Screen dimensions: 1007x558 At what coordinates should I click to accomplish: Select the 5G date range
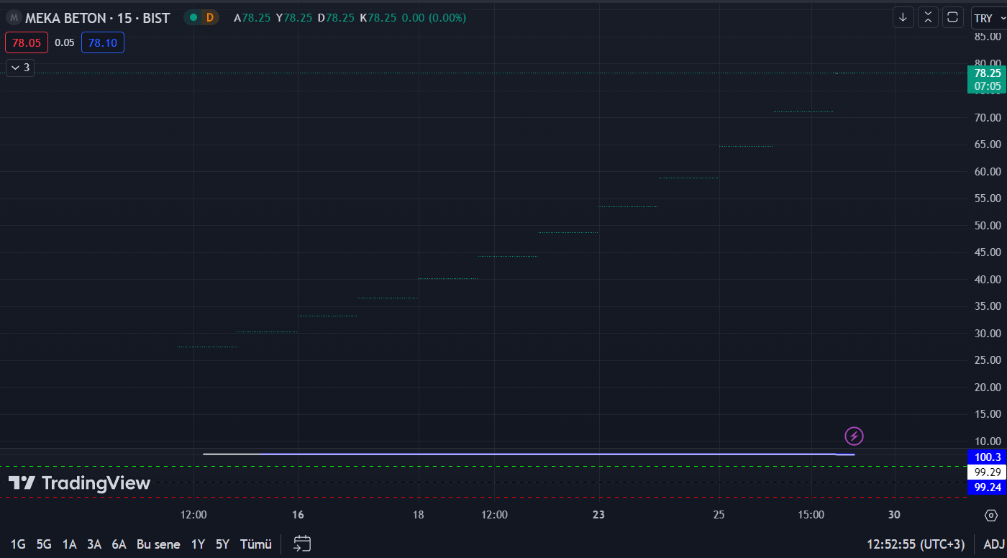[44, 544]
